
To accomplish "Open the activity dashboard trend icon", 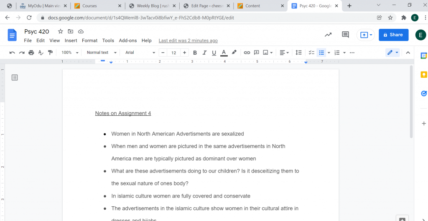I will coord(328,35).
